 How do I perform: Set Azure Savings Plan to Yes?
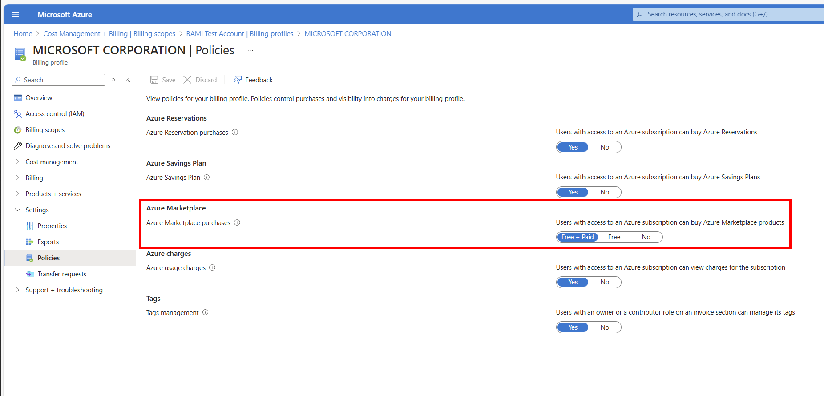(573, 192)
